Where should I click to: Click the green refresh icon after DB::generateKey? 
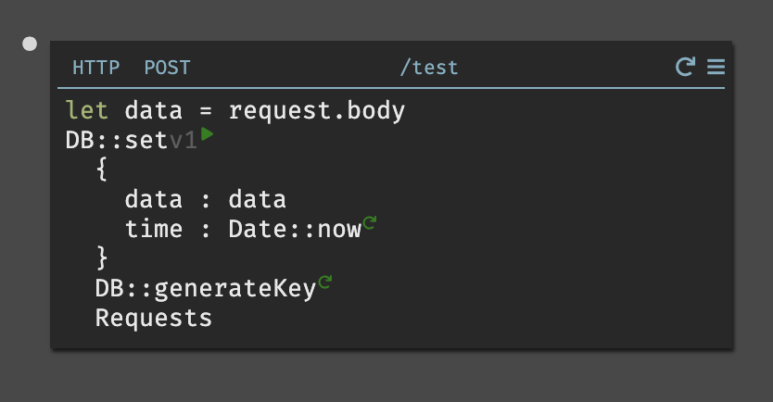click(324, 282)
